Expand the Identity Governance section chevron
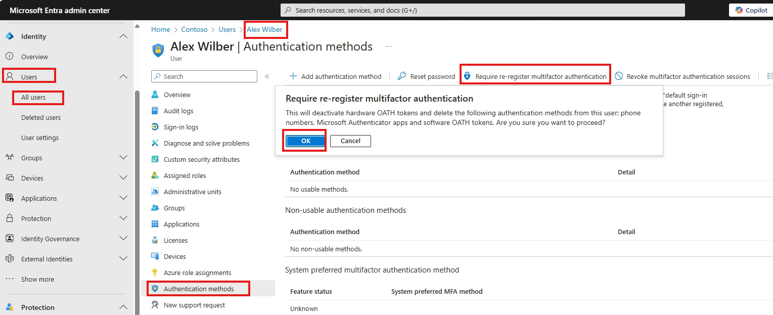 click(123, 239)
